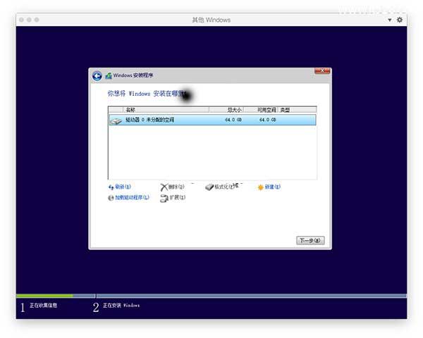Click the step 2 正在安装 Windows label
Screen dimensions: 423x338
click(121, 306)
